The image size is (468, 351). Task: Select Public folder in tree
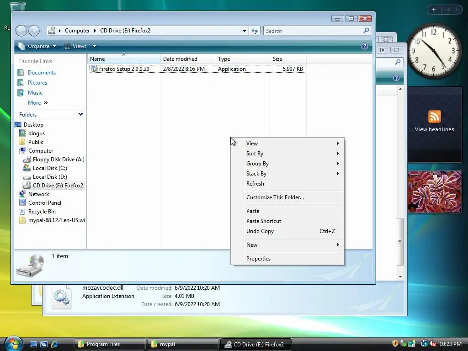click(36, 142)
